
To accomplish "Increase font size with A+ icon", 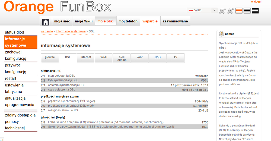I will coord(231,11).
